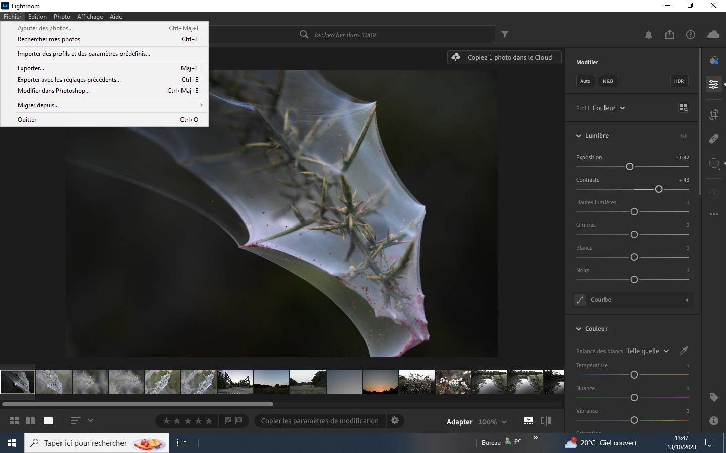Click the notifications bell icon

(x=649, y=35)
